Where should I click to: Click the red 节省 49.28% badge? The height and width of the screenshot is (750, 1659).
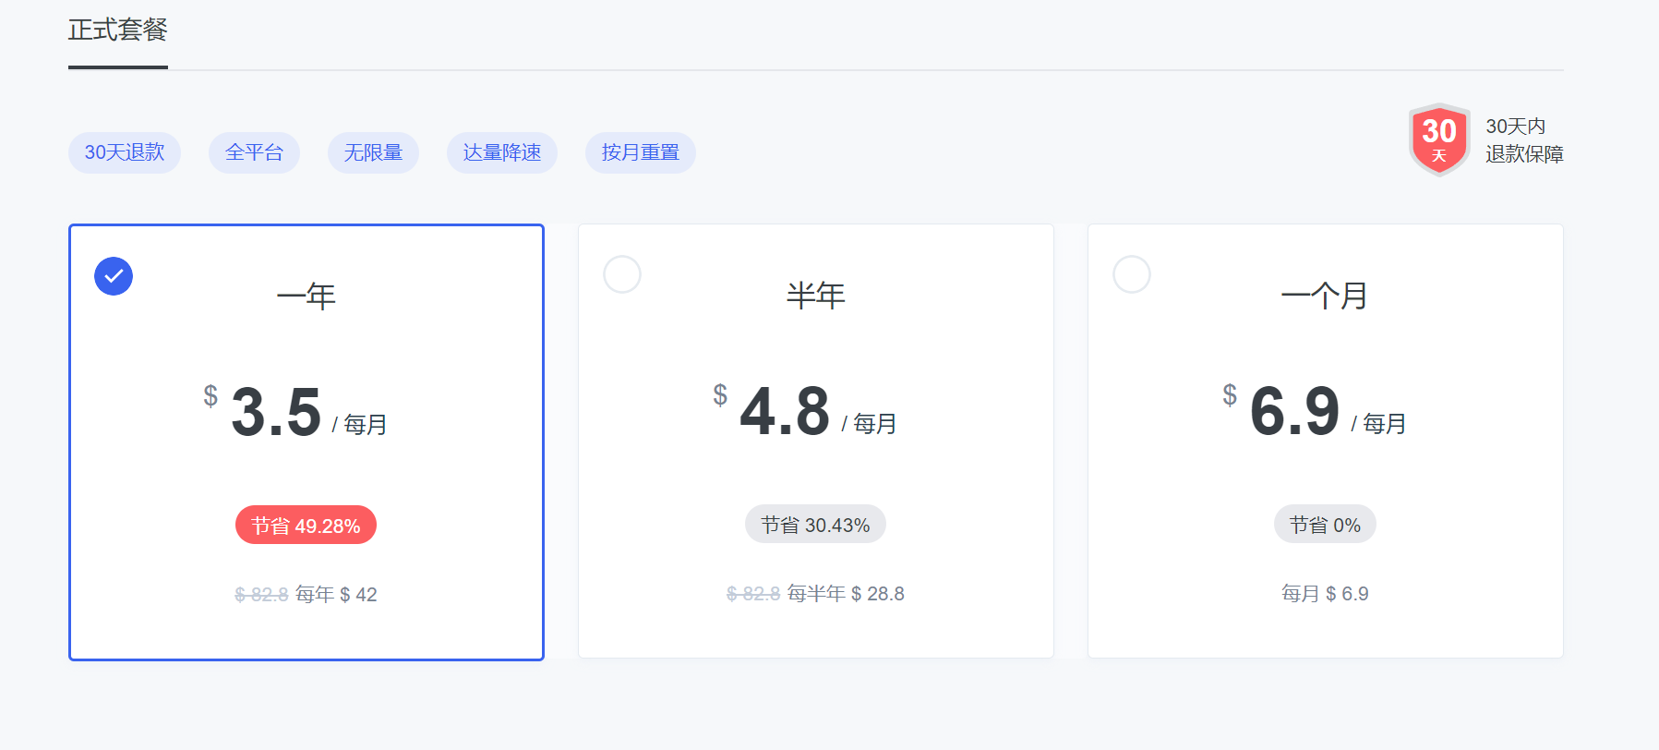pos(306,526)
